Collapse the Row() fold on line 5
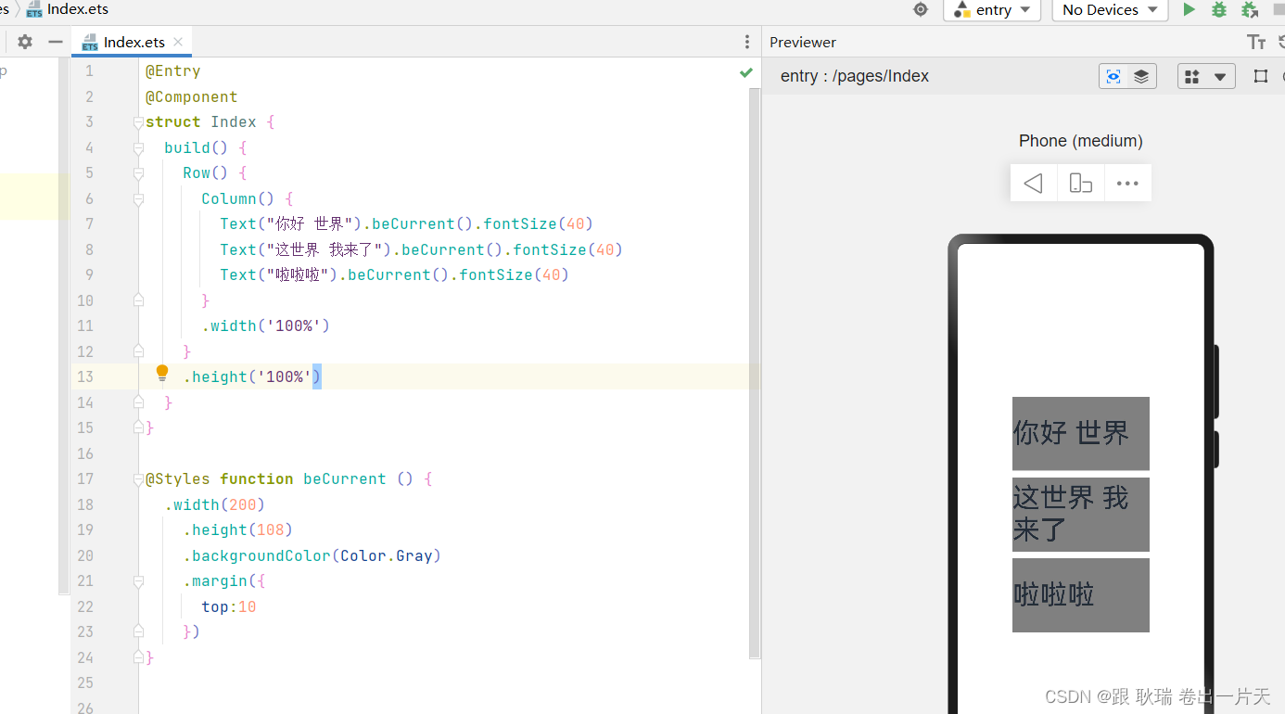Screen dimensions: 1285x714 [138, 173]
